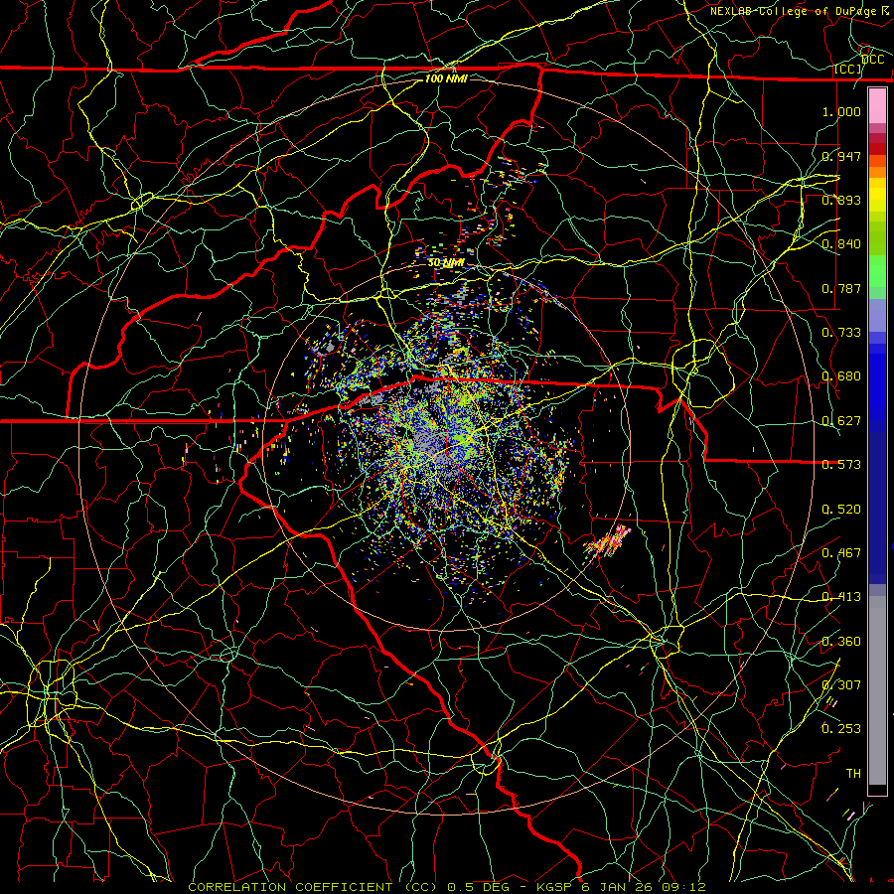Click the isolated pink-orange echo cluster southeast of radar
This screenshot has height=894, width=894.
[608, 542]
